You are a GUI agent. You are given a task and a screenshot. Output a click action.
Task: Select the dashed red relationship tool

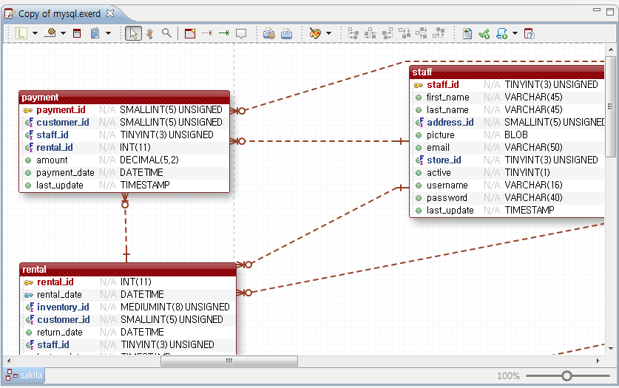coord(207,33)
